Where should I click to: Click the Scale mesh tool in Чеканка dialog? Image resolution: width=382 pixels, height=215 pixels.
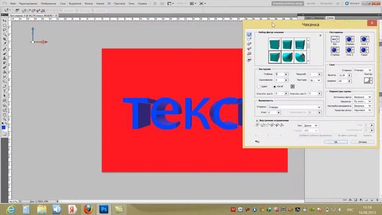[x=249, y=54]
